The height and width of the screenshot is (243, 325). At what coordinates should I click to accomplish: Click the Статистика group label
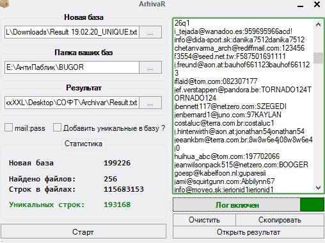tap(83, 144)
